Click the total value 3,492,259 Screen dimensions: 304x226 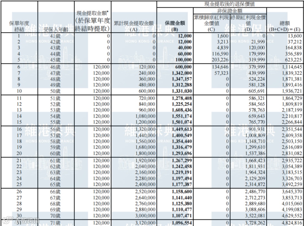(292, 185)
